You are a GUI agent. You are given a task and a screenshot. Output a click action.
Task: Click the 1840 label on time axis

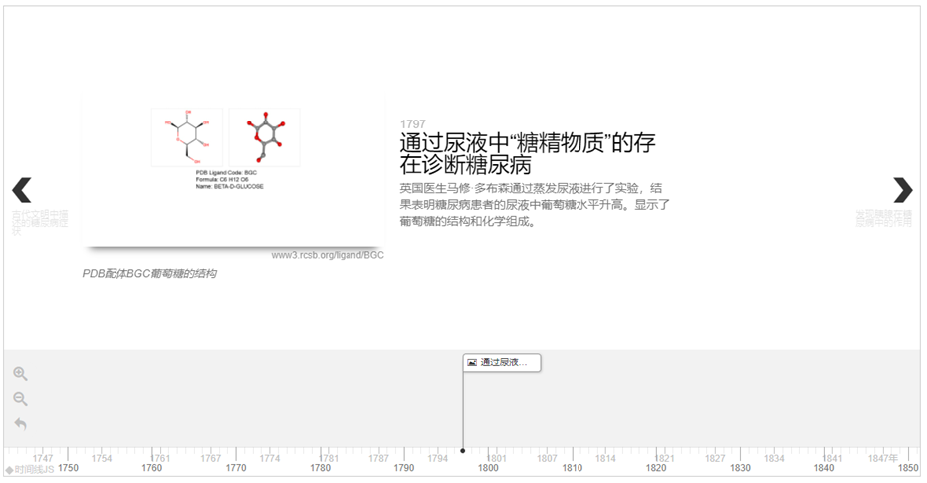(824, 468)
